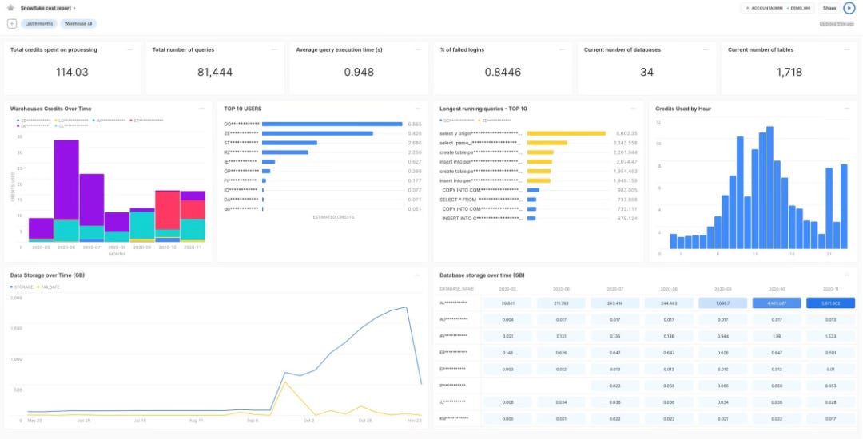Click the Credits Used by Hour title

[x=683, y=109]
